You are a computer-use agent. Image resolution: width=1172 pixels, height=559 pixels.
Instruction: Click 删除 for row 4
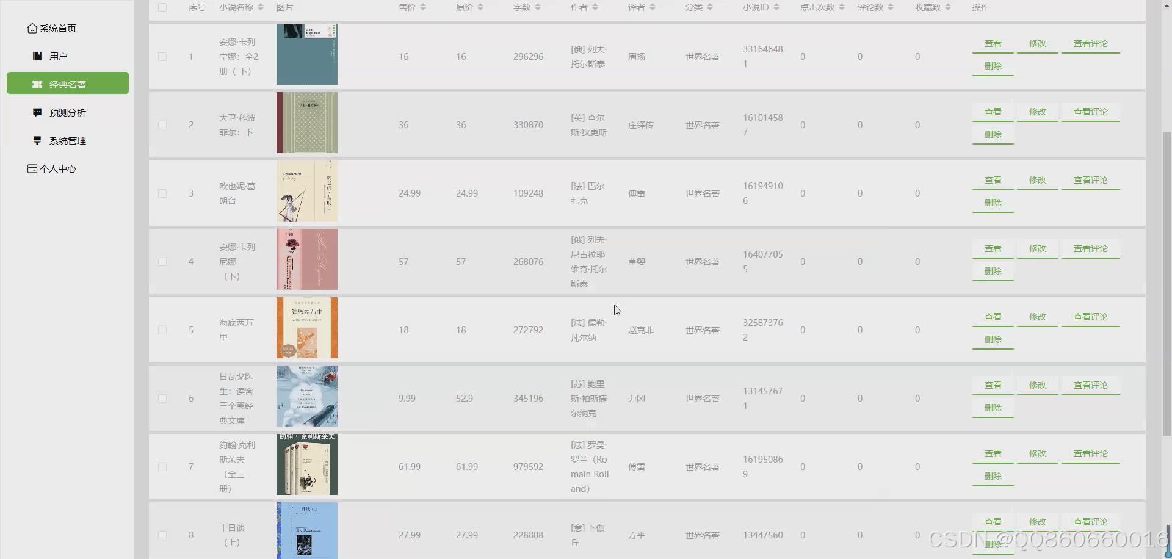[x=993, y=270]
